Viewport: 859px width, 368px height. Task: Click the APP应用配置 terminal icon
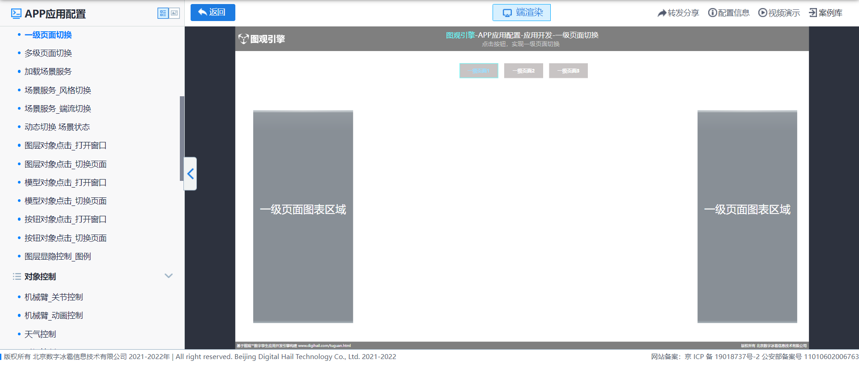click(16, 13)
